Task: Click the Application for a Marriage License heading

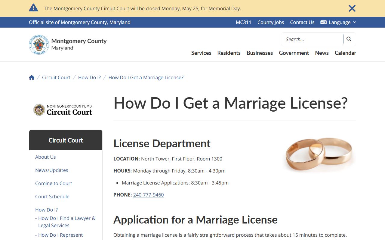Action: (x=196, y=220)
